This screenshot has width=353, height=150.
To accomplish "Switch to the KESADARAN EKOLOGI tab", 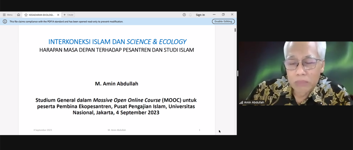I will click(41, 15).
